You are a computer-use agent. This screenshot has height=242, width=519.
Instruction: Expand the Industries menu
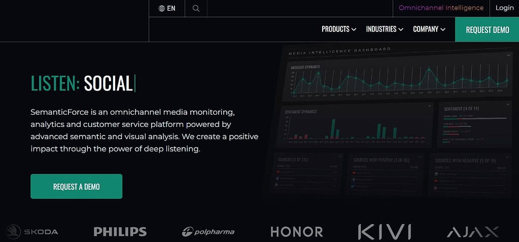[x=385, y=29]
